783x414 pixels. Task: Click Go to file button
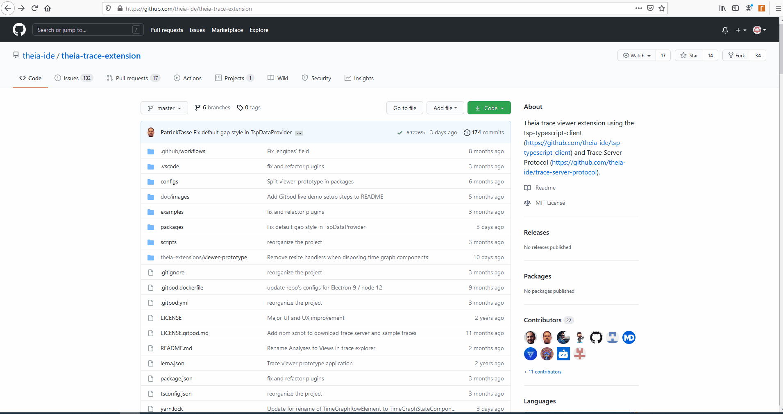[x=405, y=108]
